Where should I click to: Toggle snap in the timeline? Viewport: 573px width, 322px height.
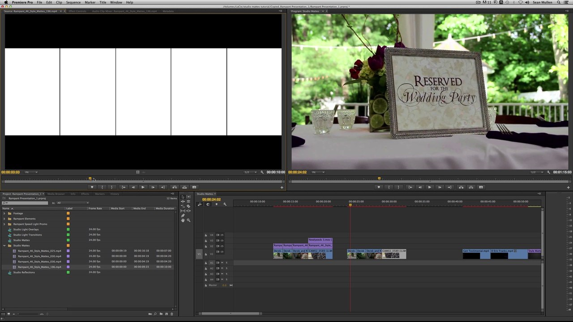208,204
